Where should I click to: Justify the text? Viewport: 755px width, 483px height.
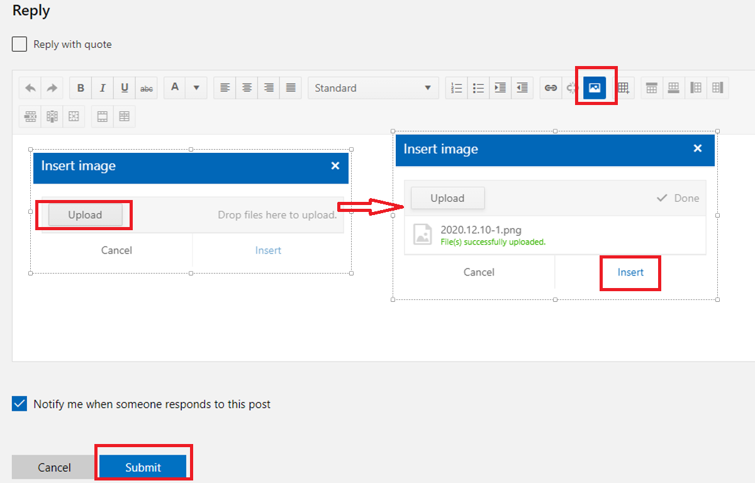291,88
